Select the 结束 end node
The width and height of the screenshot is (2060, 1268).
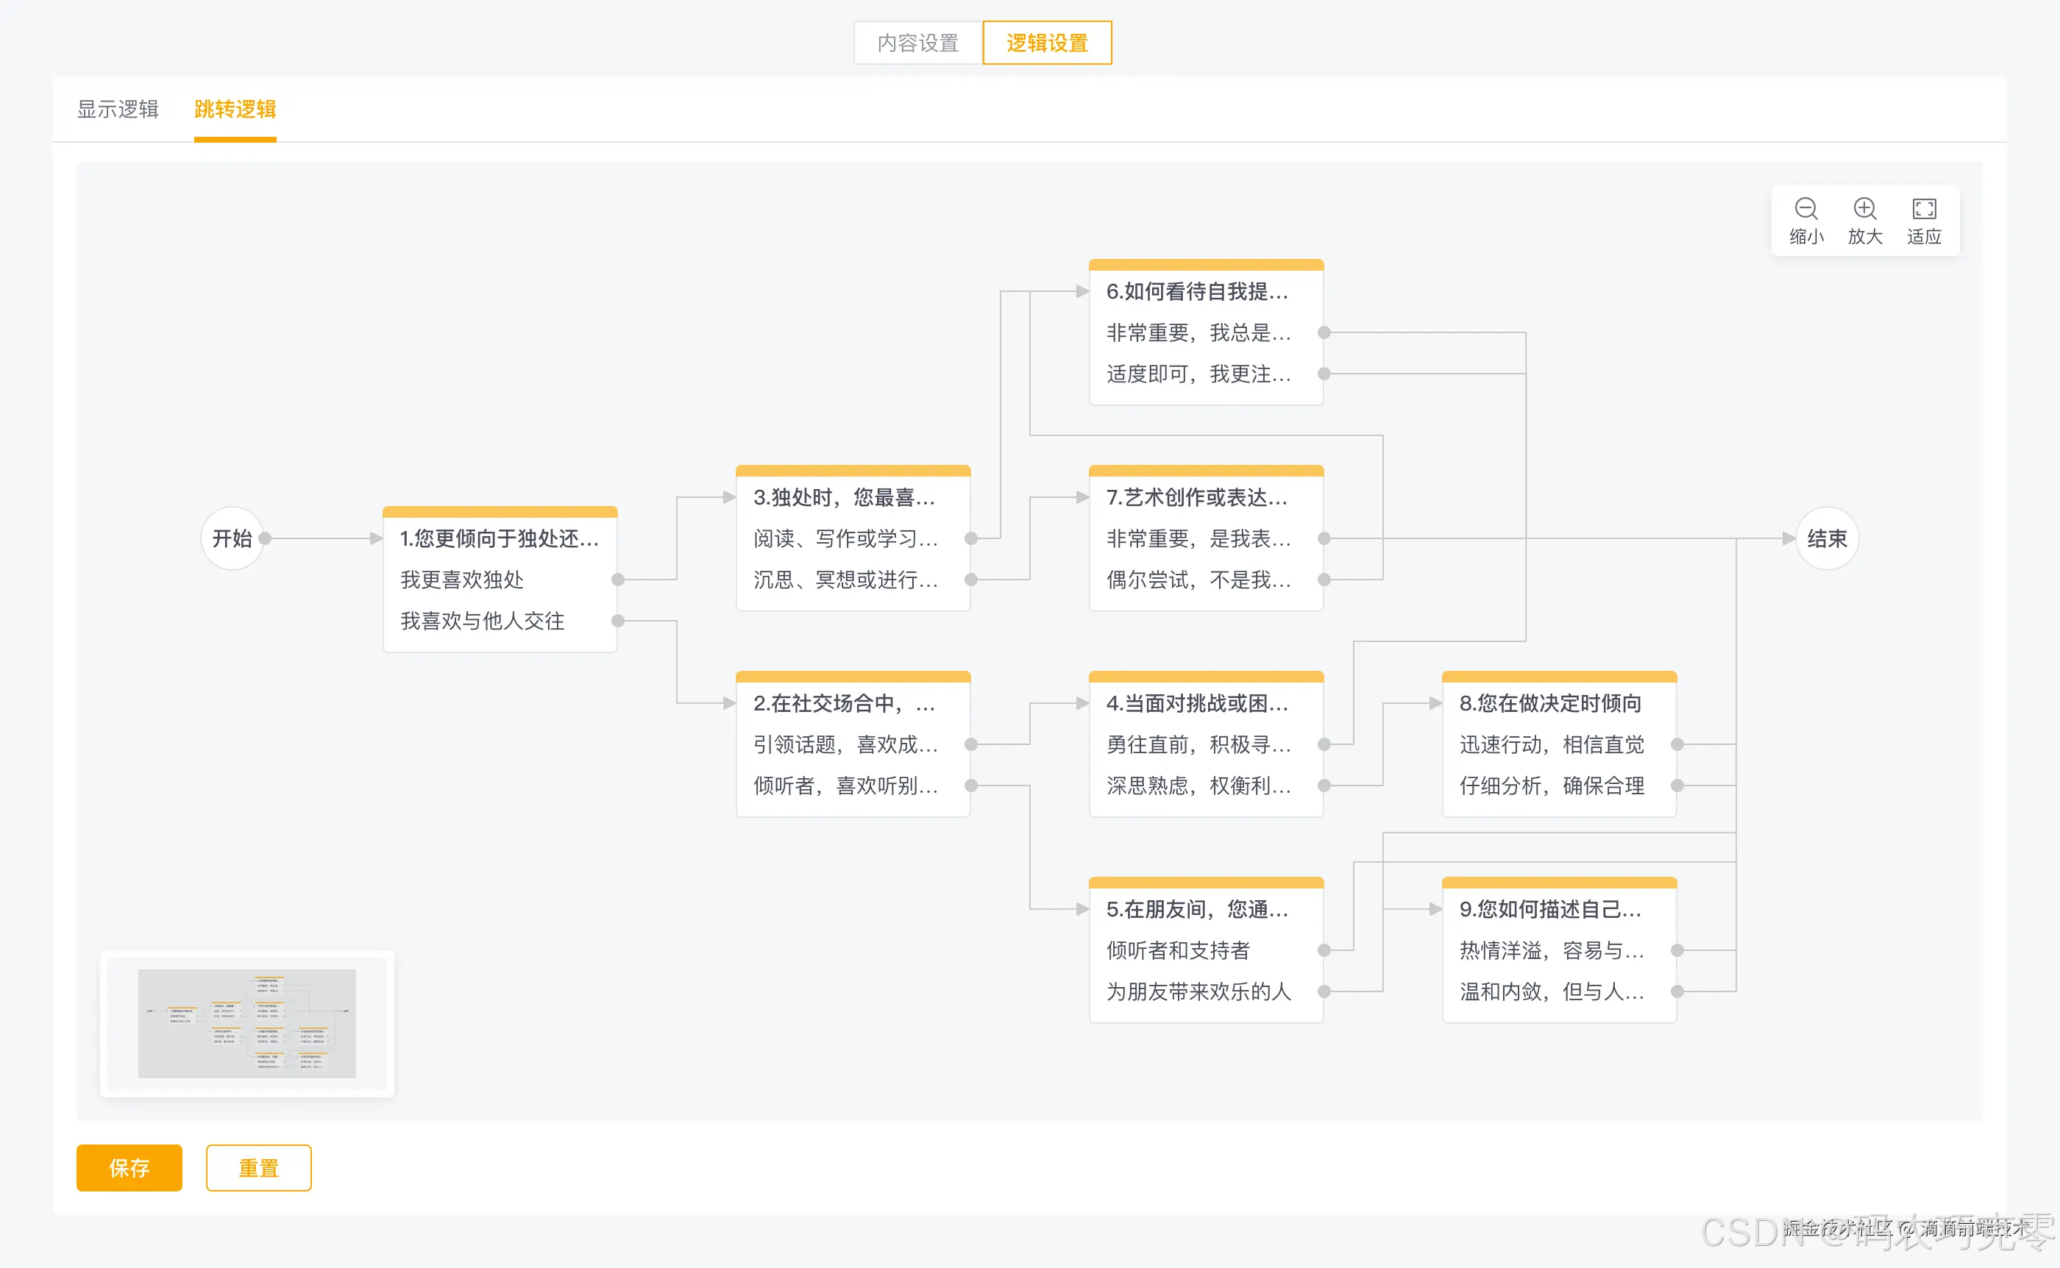tap(1827, 538)
